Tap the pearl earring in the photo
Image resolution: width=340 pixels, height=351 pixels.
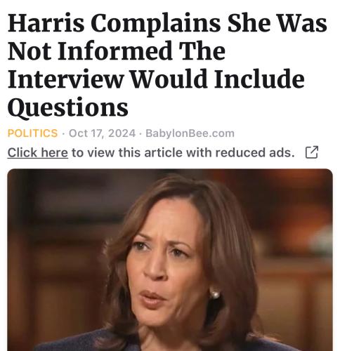[x=214, y=293]
